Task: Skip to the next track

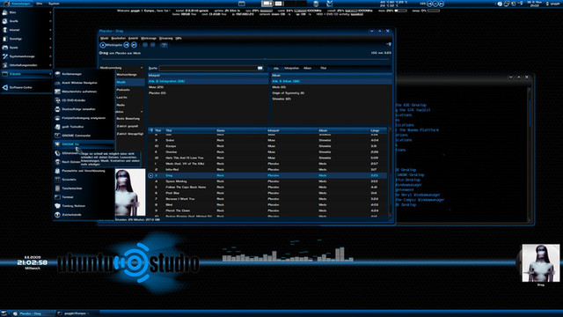Action: pyautogui.click(x=134, y=45)
